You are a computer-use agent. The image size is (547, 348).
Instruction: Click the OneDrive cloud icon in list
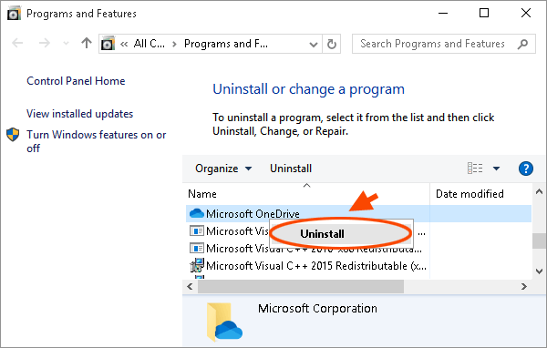(x=197, y=213)
